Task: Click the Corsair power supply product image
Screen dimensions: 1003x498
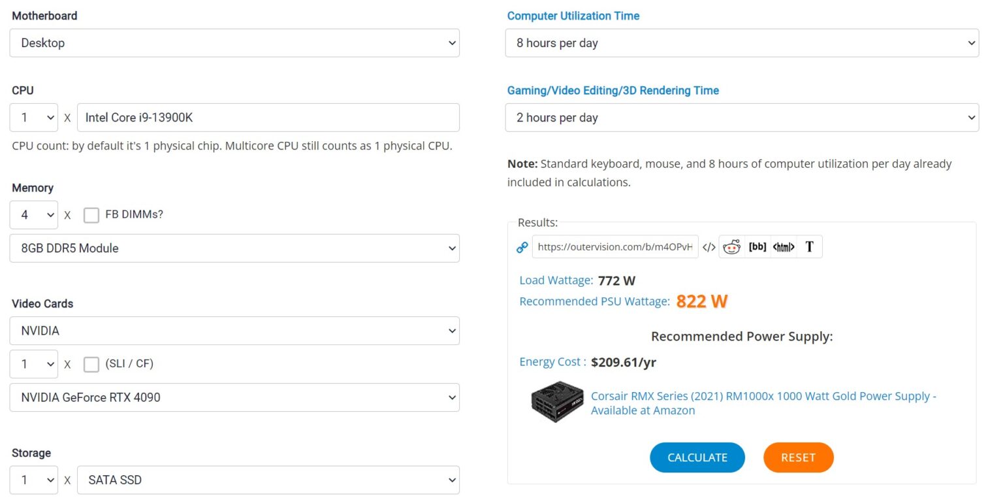Action: tap(556, 402)
